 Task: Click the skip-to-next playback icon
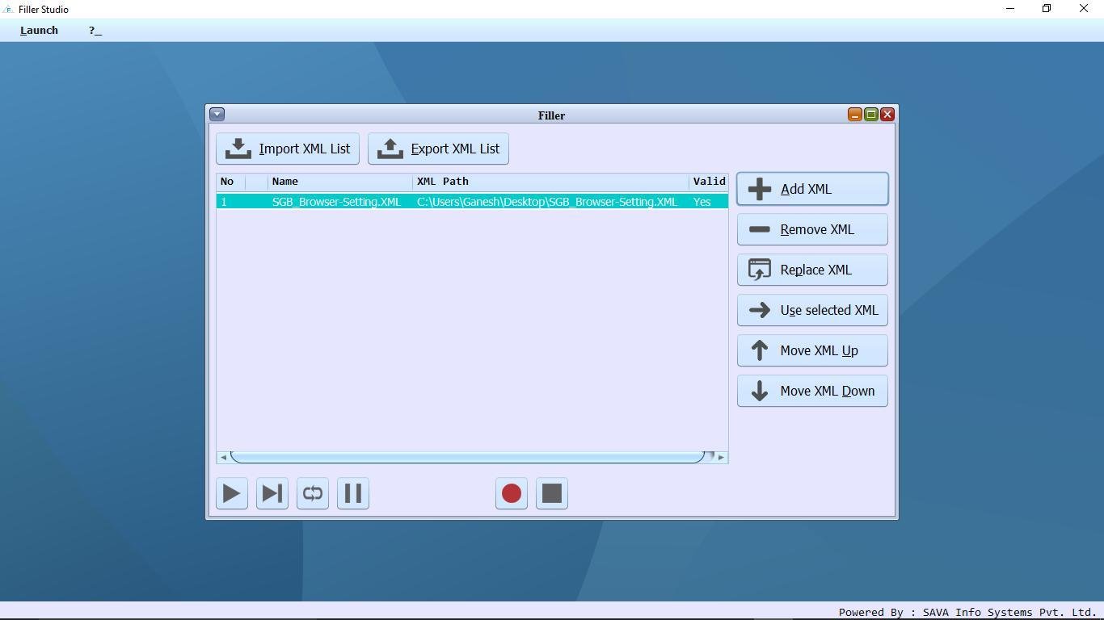point(272,493)
